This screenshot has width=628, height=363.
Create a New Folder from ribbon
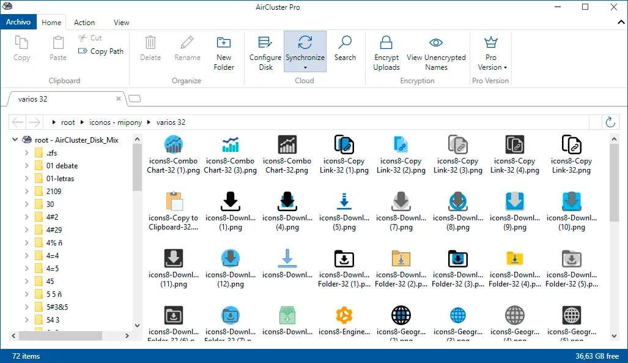click(x=223, y=53)
